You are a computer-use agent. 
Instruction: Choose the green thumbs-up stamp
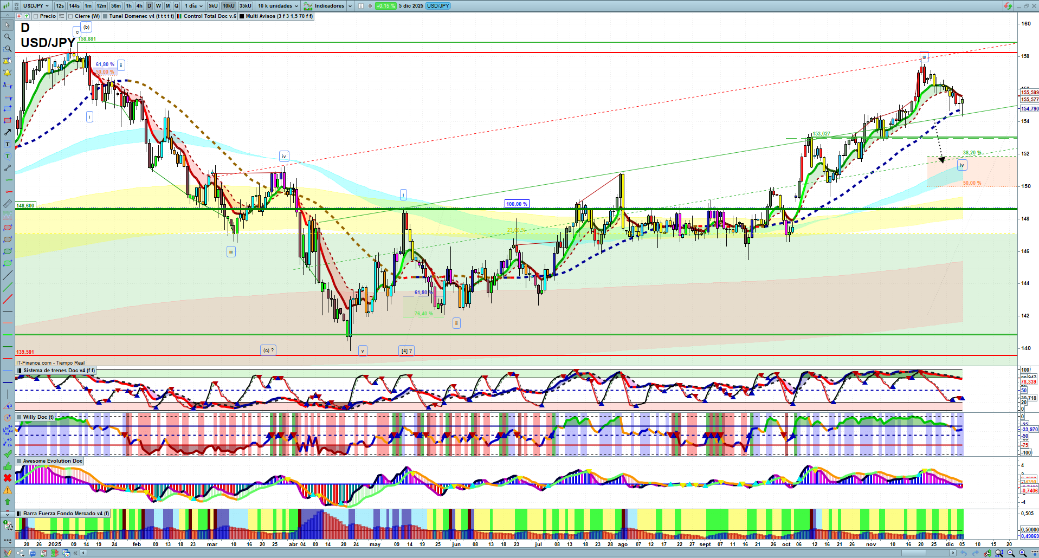tap(8, 466)
